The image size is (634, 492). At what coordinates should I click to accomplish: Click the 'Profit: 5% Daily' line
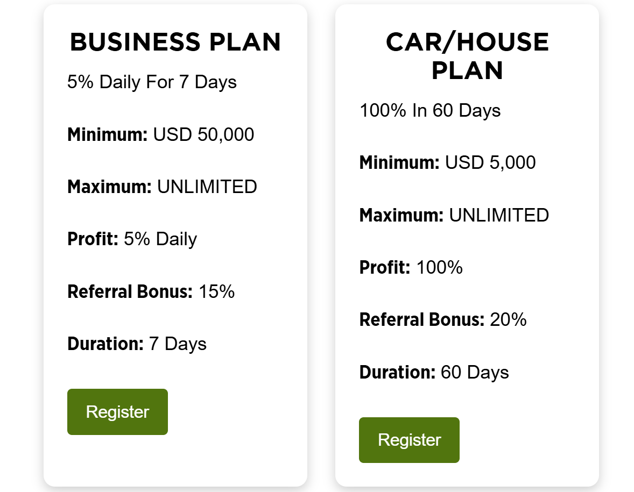pos(132,239)
